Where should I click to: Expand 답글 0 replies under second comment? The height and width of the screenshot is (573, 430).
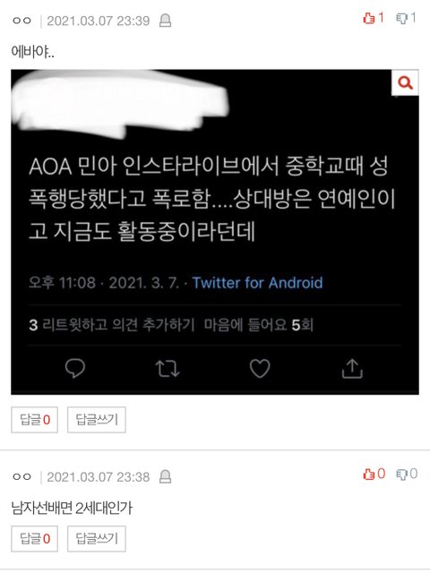pos(34,539)
